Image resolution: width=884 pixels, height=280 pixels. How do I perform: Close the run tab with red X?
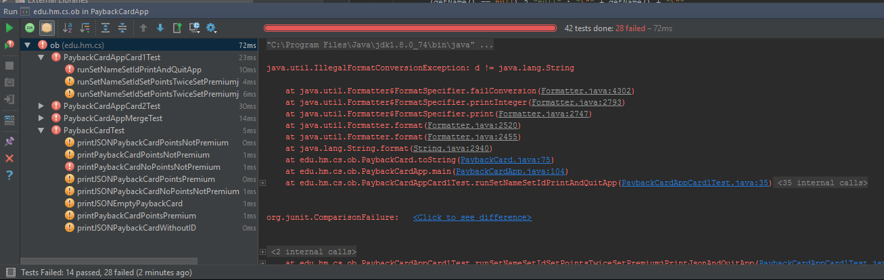(9, 158)
